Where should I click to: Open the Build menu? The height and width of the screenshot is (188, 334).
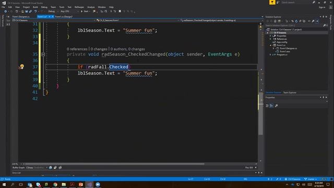pyautogui.click(x=35, y=7)
